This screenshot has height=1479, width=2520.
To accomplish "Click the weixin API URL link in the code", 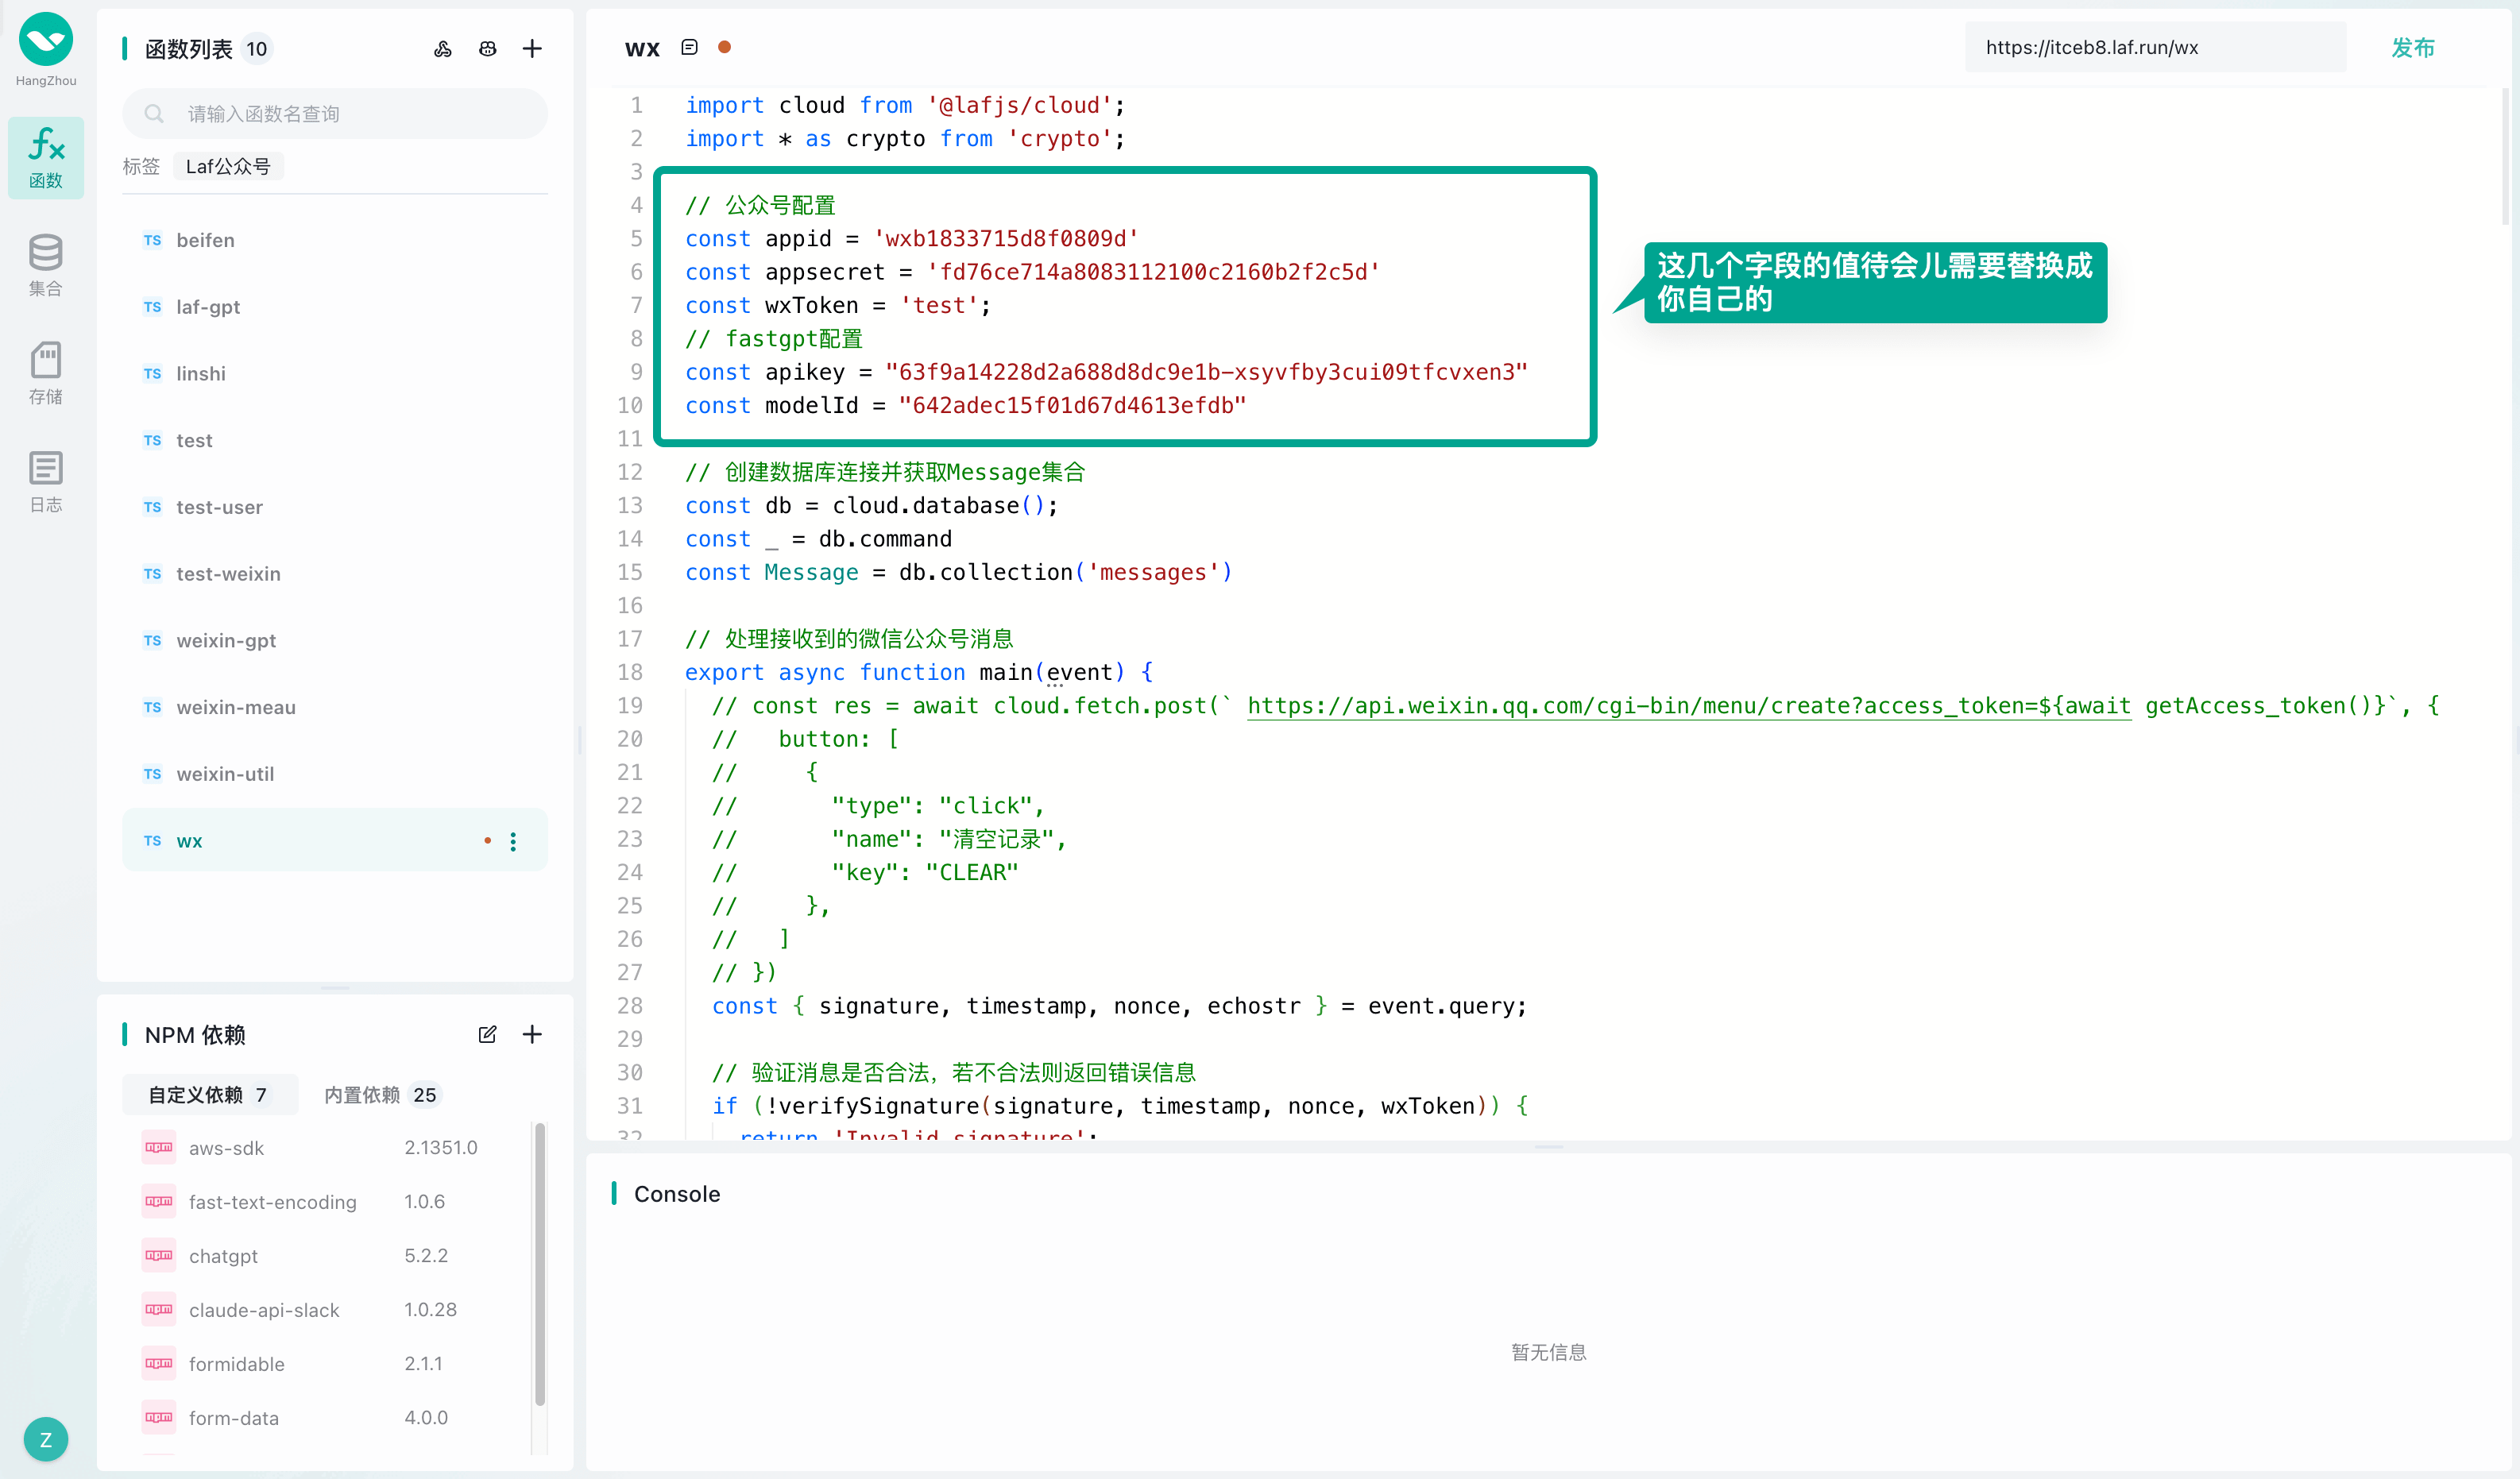I will (x=1688, y=706).
